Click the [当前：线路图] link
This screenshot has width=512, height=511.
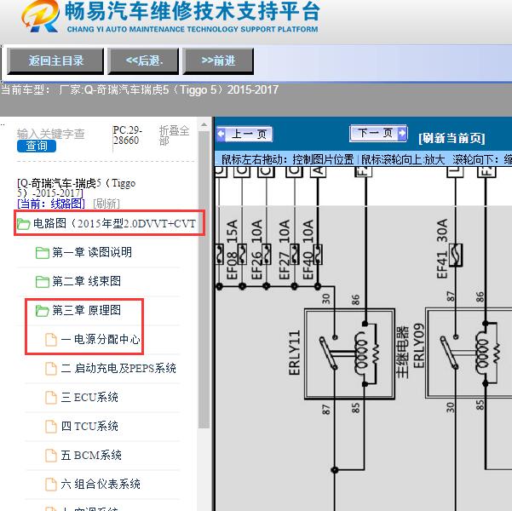pos(51,204)
